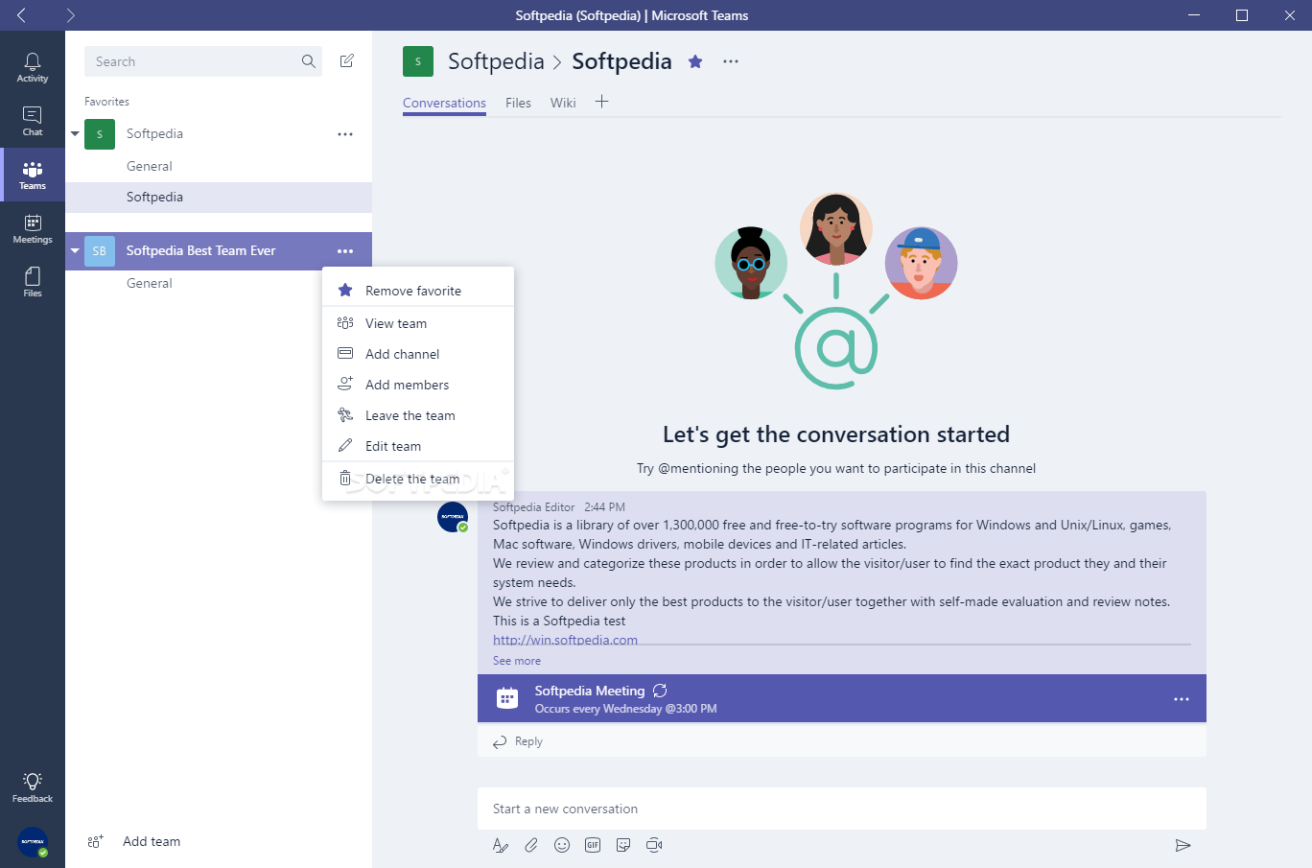
Task: Choose Leave the team menu entry
Action: point(418,415)
